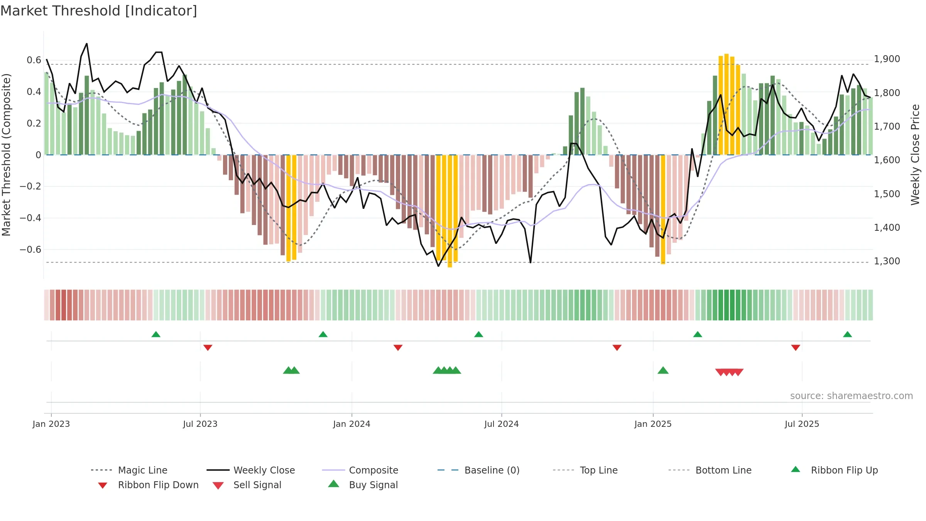Click the 0.4 left axis tick label
This screenshot has height=521, width=926.
(x=34, y=92)
